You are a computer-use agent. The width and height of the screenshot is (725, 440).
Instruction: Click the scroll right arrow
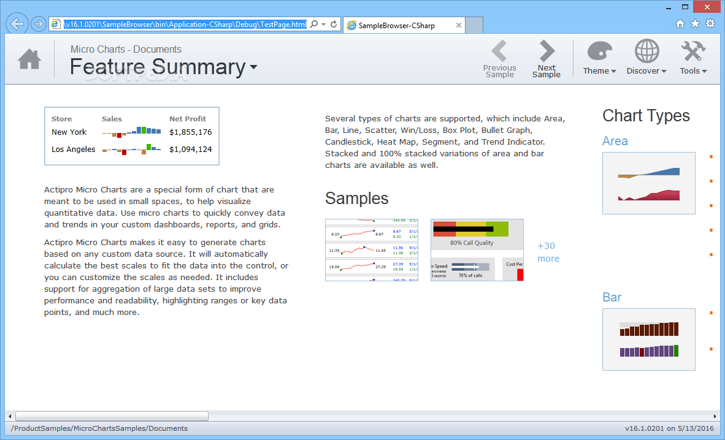(x=715, y=416)
